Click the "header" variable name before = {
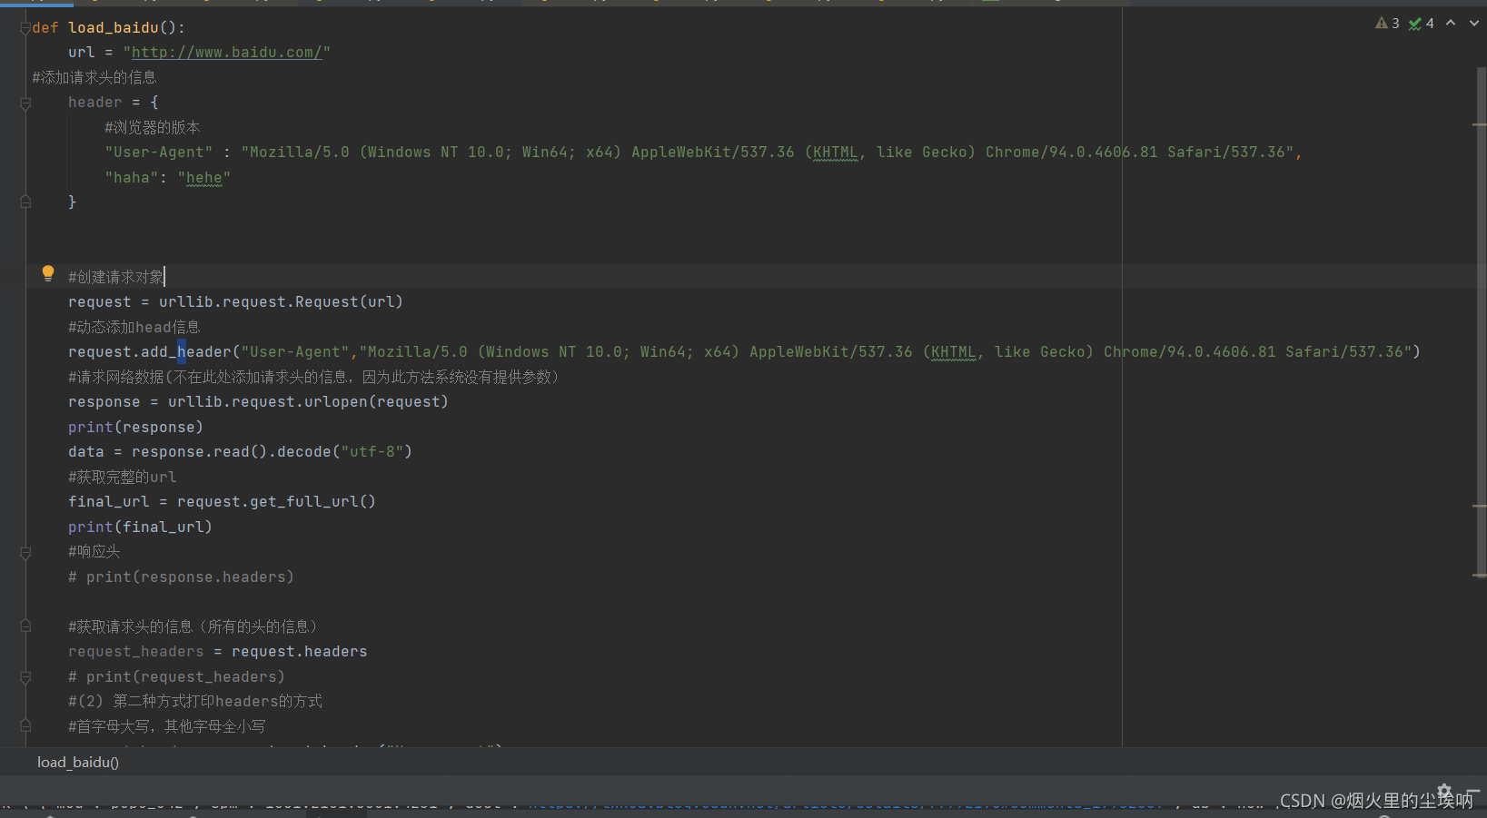This screenshot has height=818, width=1487. tap(94, 103)
